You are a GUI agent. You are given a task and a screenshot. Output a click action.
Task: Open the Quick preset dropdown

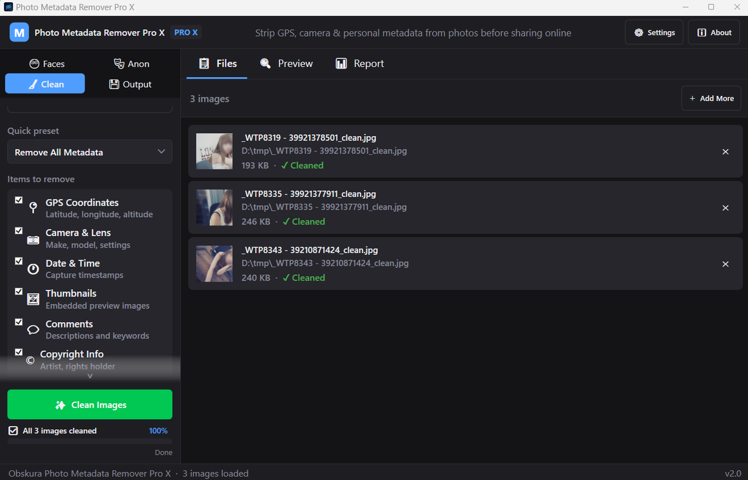pos(90,152)
